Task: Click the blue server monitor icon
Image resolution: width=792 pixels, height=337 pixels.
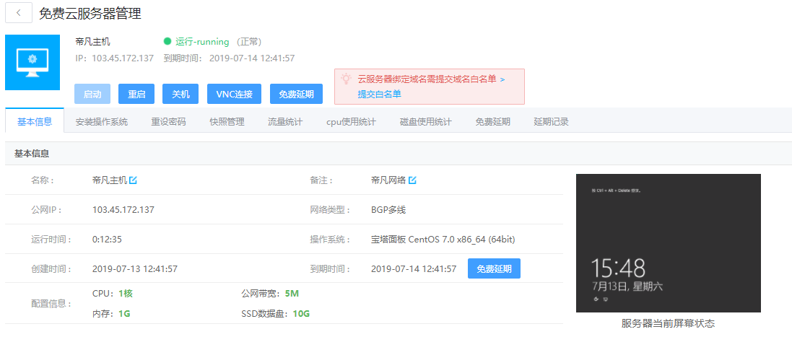Action: [32, 63]
